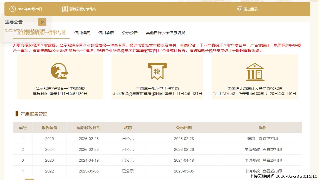Viewport: 319px width, 180px height.
Task: Close the 重要公告 announcement popup
Action: click(42, 22)
